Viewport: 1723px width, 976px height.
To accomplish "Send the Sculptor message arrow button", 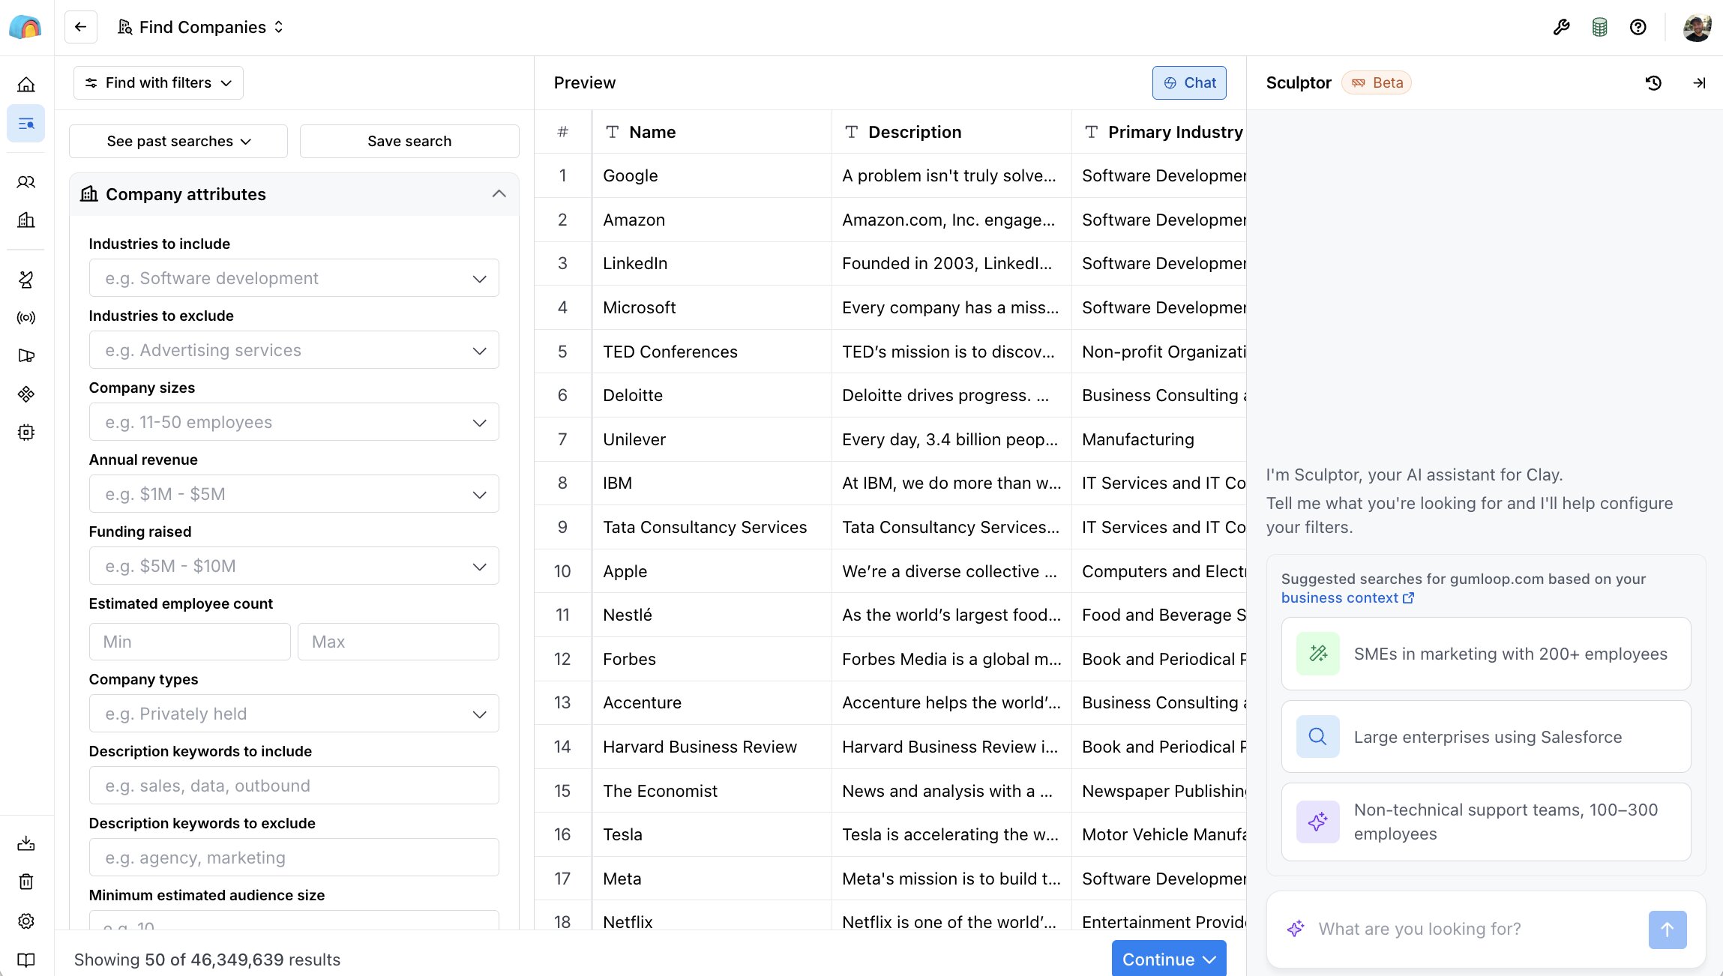I will point(1668,930).
